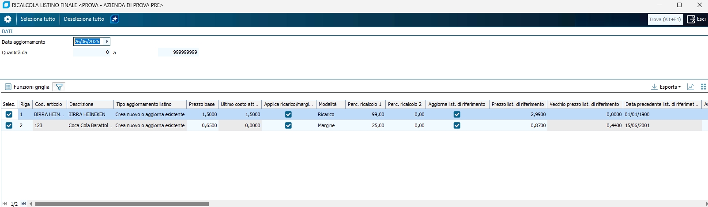Screen dimensions: 708x207
Task: Click the Data precedente list. di riferimento header
Action: click(662, 104)
